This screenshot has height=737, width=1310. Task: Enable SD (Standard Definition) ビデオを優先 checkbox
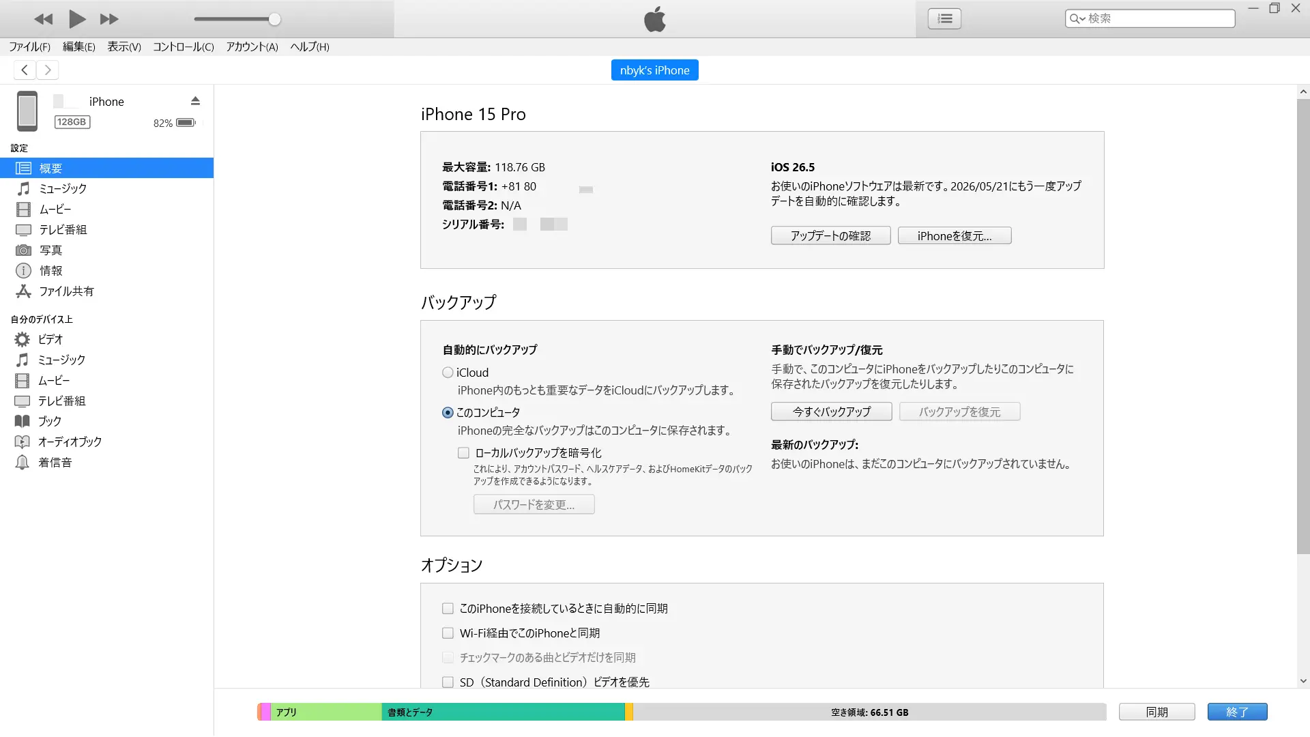[x=448, y=682]
